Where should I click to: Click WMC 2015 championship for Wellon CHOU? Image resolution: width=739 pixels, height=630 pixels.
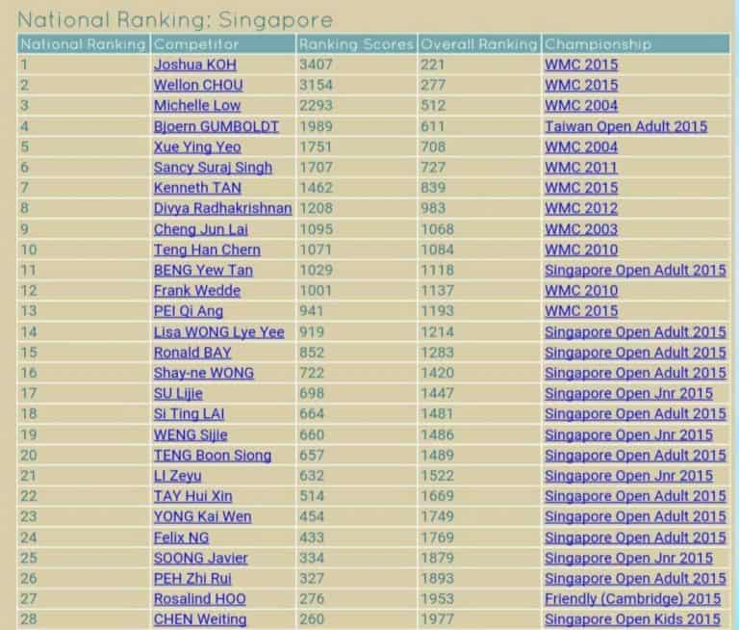click(x=580, y=86)
